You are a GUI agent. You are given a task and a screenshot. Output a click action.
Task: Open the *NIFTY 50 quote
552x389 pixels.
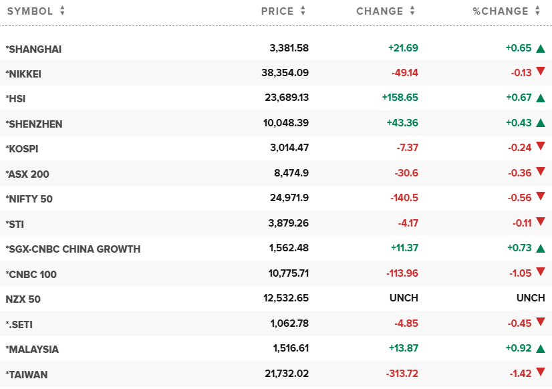tap(29, 199)
